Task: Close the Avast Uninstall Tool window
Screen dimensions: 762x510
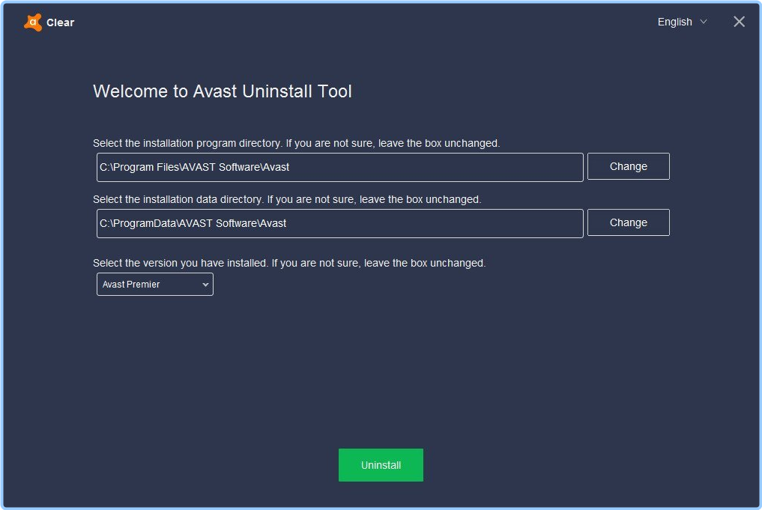Action: [x=739, y=22]
